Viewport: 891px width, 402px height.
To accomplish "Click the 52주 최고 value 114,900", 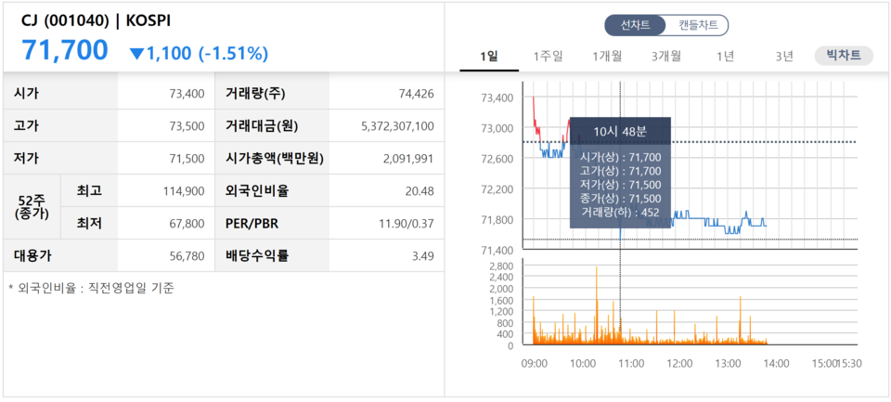I will [184, 191].
